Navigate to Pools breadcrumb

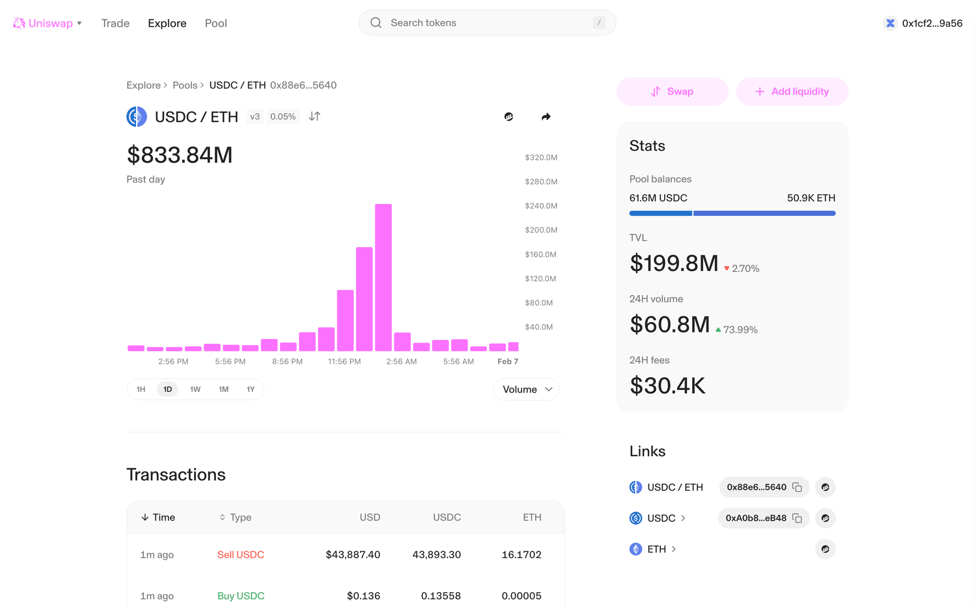[185, 85]
